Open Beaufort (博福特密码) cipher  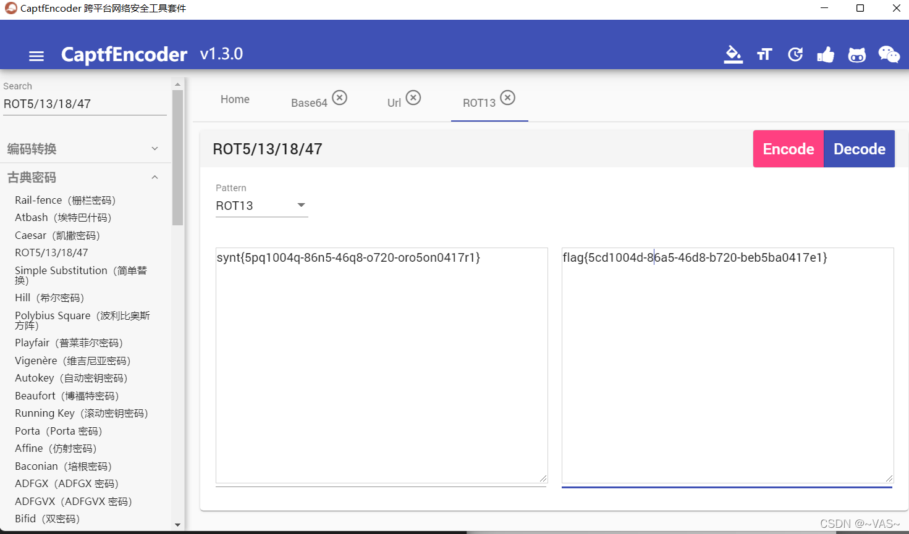[x=67, y=396]
